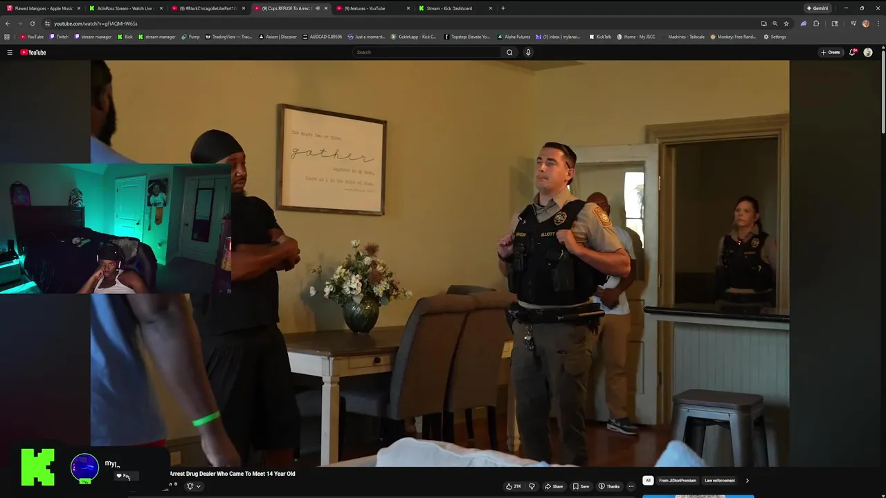
Task: Click the page vertical scrollbar
Action: (883, 93)
